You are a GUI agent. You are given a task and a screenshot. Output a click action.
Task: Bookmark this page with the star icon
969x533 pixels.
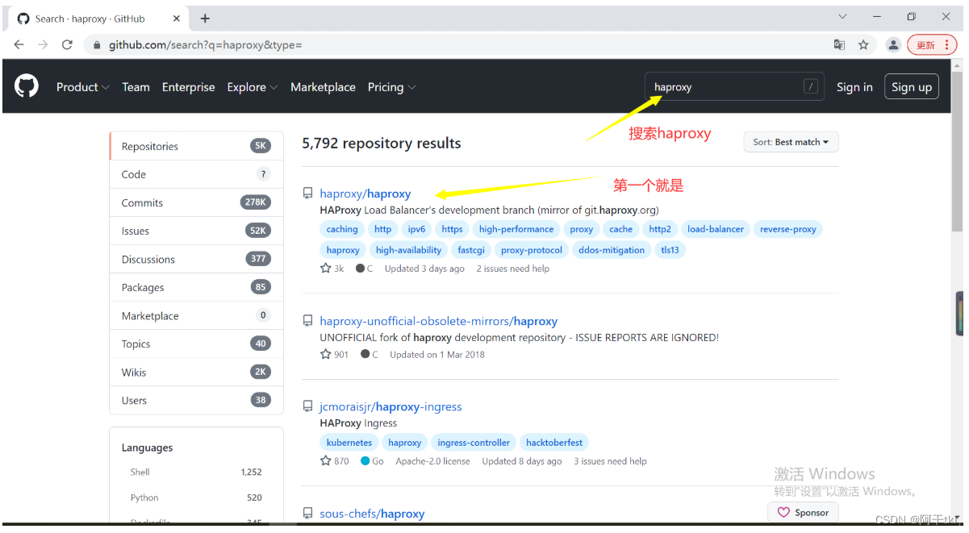pyautogui.click(x=863, y=45)
